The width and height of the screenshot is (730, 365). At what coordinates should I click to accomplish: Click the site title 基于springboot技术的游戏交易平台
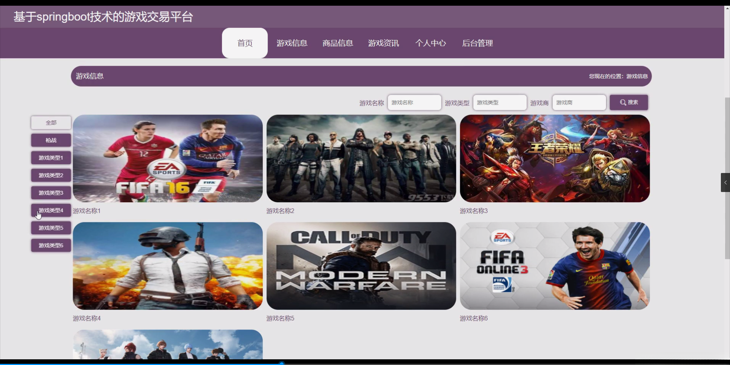[103, 17]
